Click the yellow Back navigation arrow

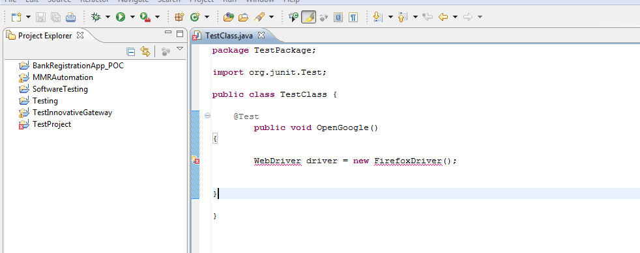443,17
